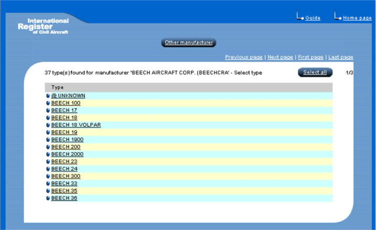Open the BEECH 1900 type link
The height and width of the screenshot is (230, 376).
point(67,140)
